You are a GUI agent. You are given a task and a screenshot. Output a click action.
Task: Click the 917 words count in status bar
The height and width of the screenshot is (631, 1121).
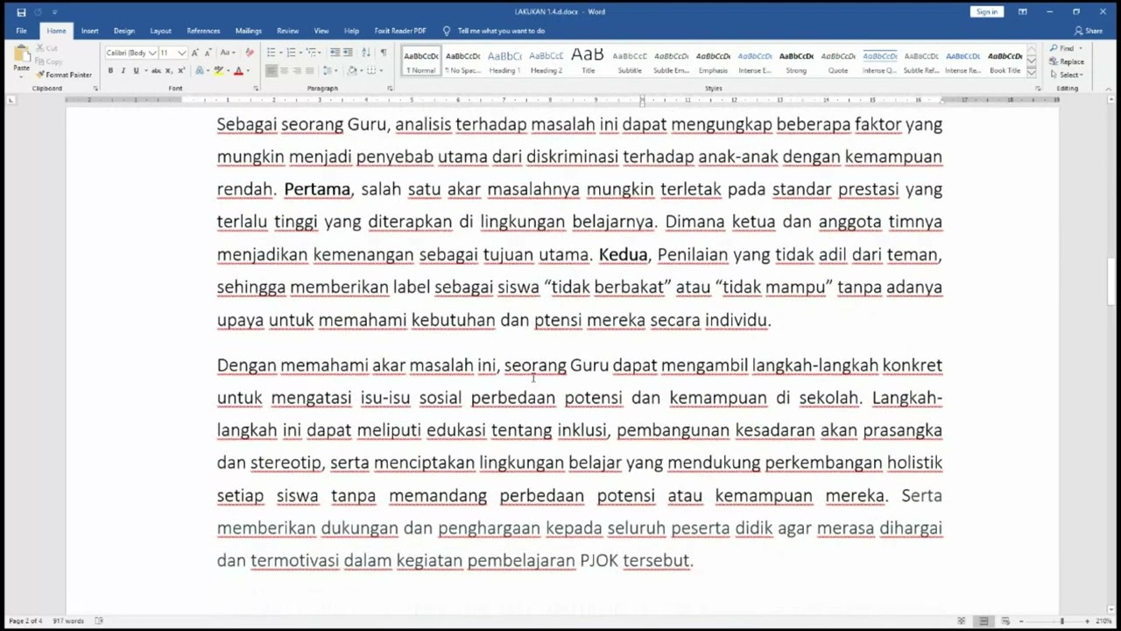click(x=67, y=620)
